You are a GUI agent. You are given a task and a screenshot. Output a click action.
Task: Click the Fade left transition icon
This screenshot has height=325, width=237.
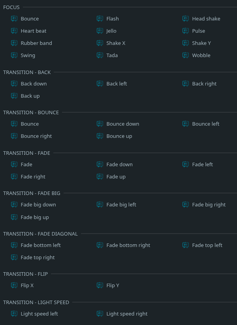(185, 164)
